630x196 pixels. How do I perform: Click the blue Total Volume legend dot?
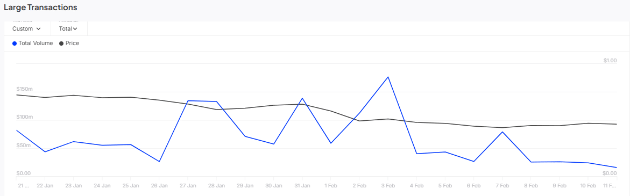(15, 43)
